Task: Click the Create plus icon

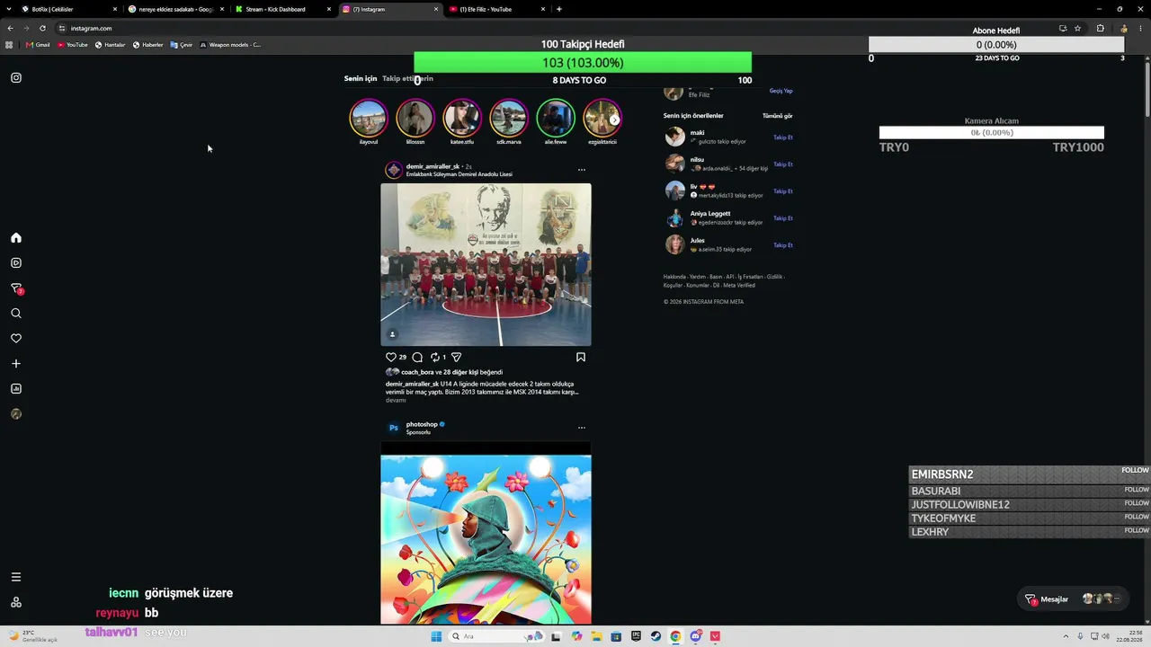Action: (x=16, y=364)
